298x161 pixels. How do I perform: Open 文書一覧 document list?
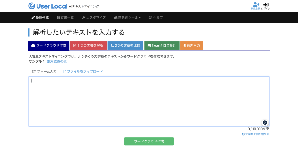pos(65,18)
